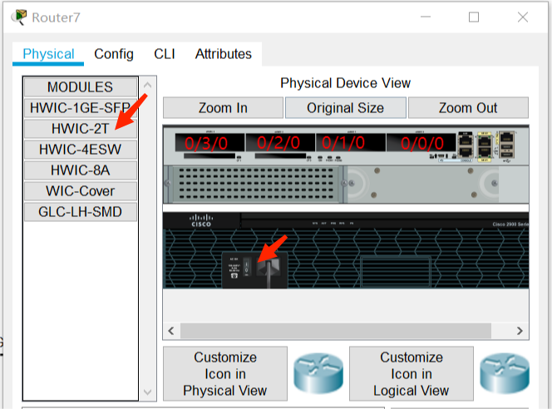Click the perforated service module cover

pos(256,184)
